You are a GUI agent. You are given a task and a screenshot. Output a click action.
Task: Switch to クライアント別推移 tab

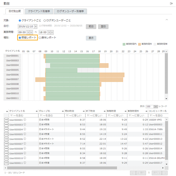[39, 11]
